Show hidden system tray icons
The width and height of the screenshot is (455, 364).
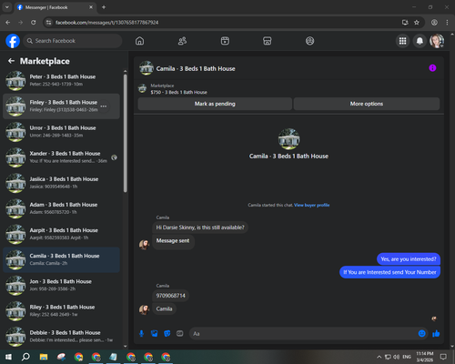point(379,357)
